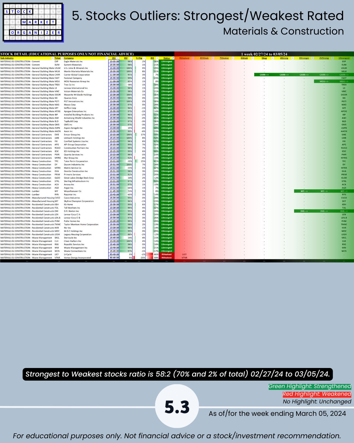Viewport: 354px width, 443px height.
Task: Click the No Highlight: Unchanged legend label
Action: [x=317, y=402]
